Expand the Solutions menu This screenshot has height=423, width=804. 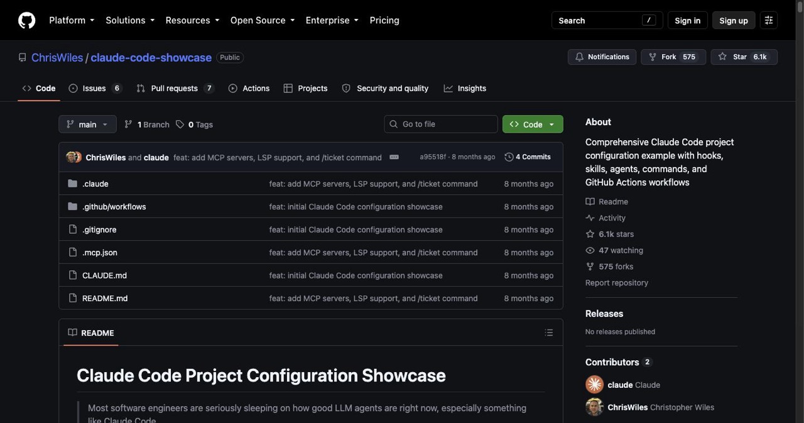130,20
